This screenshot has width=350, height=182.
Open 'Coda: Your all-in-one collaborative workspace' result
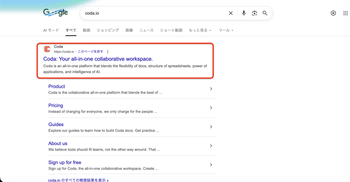pos(98,59)
